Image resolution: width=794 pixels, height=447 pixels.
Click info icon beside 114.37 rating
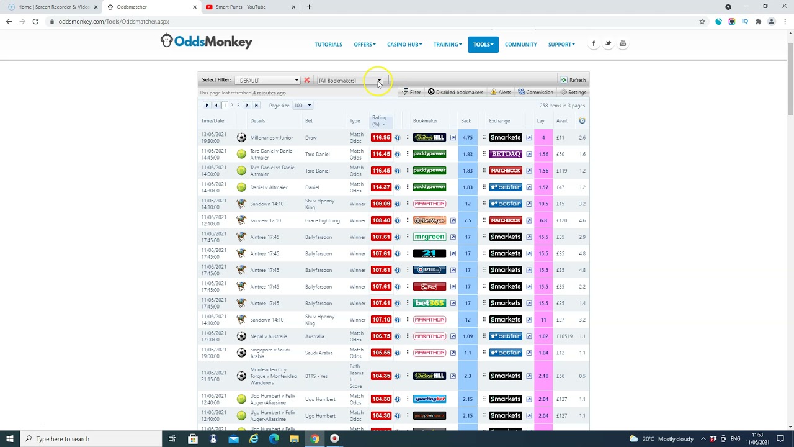click(397, 187)
